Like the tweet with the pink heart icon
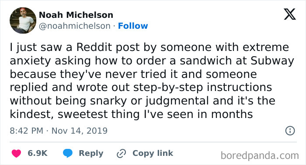The image size is (306, 165). click(16, 153)
